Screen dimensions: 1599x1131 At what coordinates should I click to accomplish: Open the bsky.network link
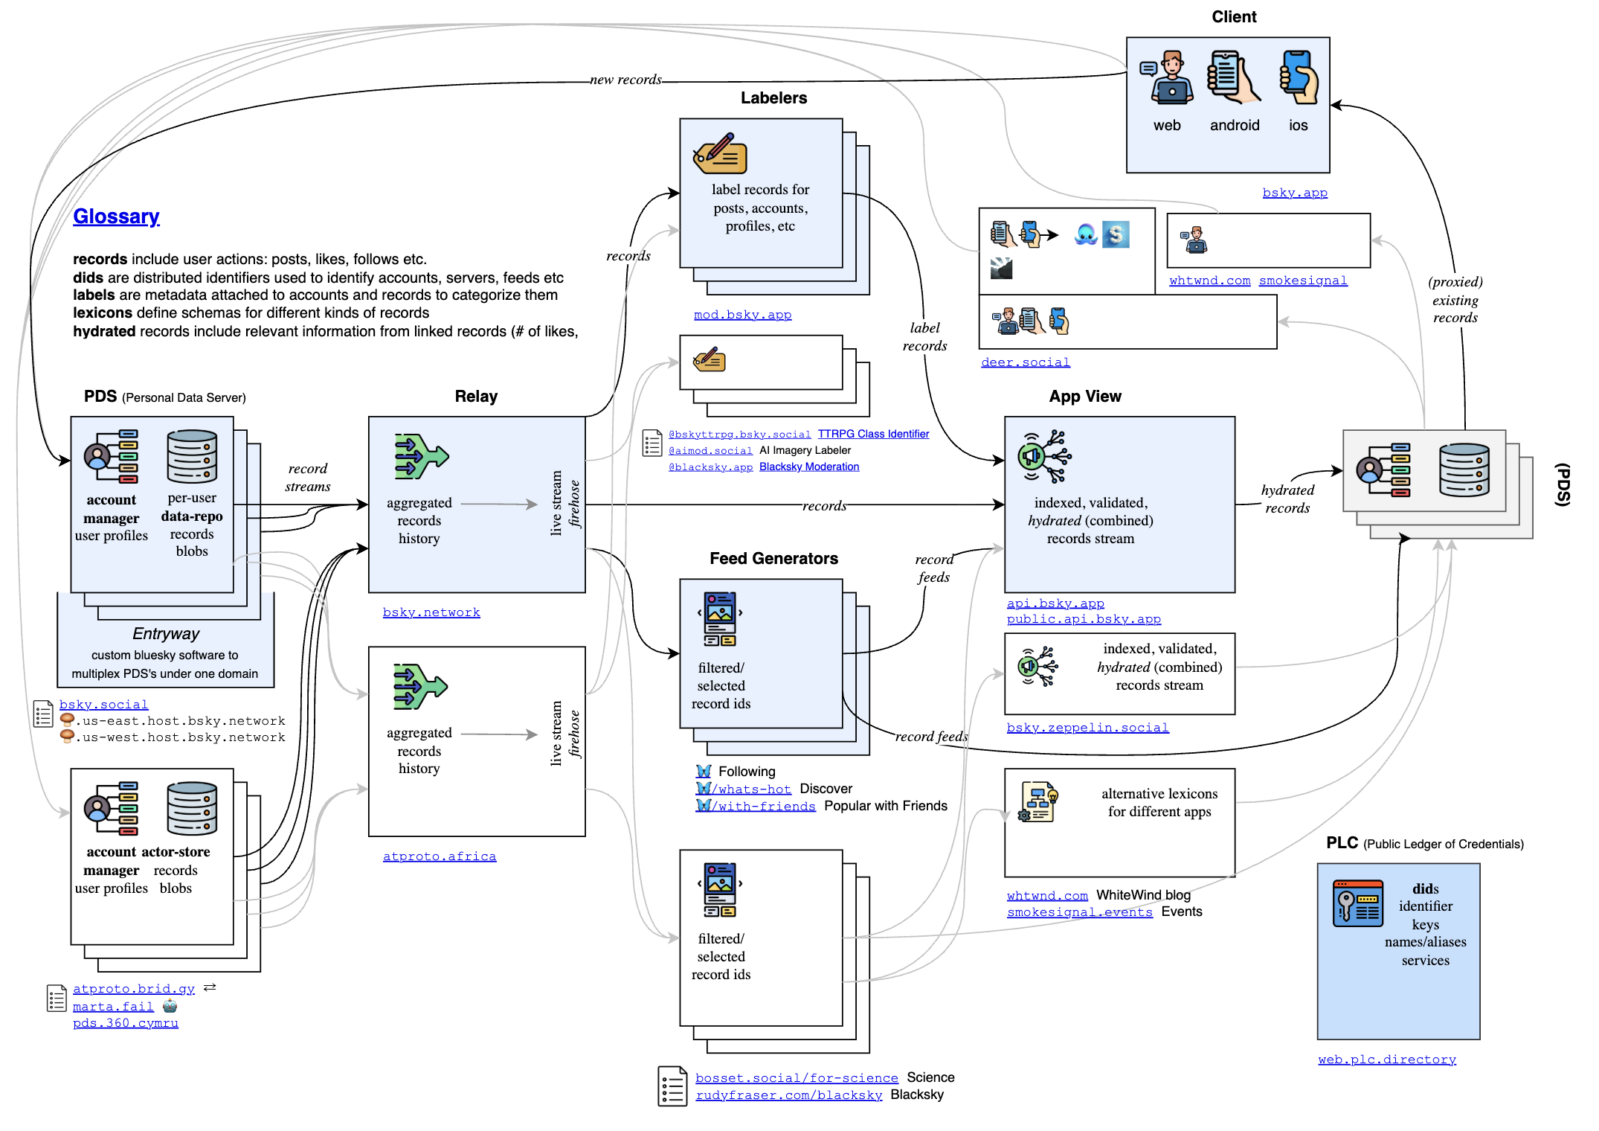tap(431, 612)
